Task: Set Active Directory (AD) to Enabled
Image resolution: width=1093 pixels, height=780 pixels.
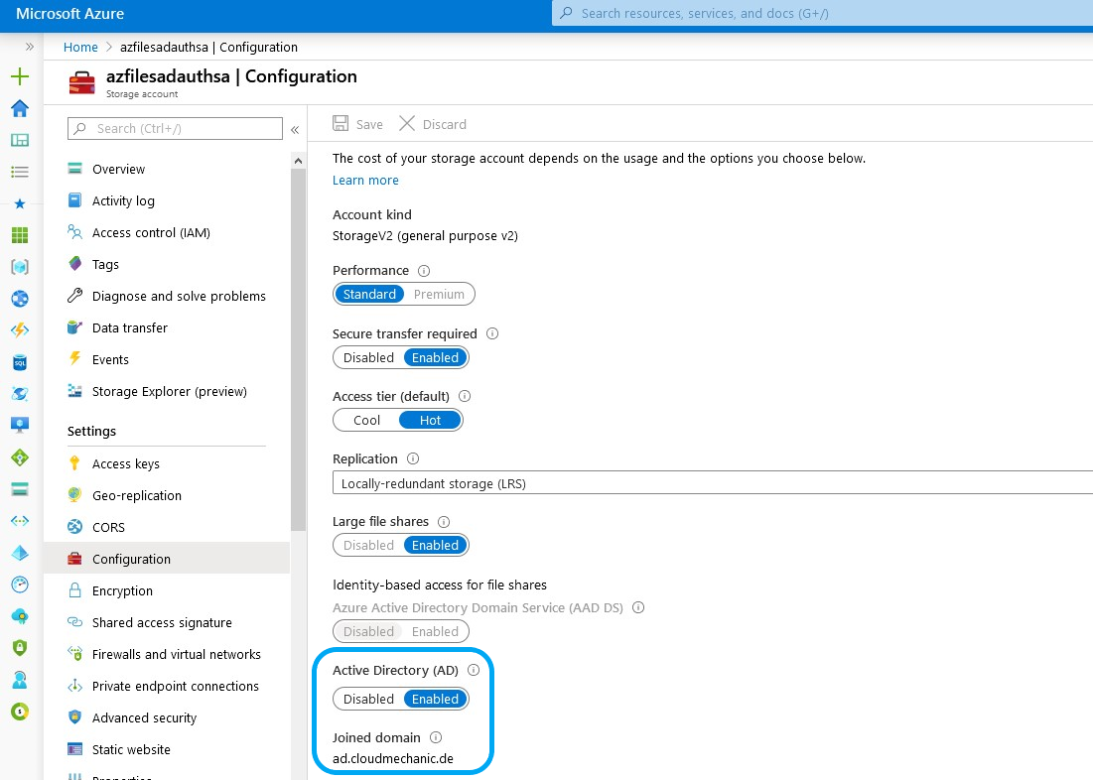Action: pyautogui.click(x=435, y=700)
